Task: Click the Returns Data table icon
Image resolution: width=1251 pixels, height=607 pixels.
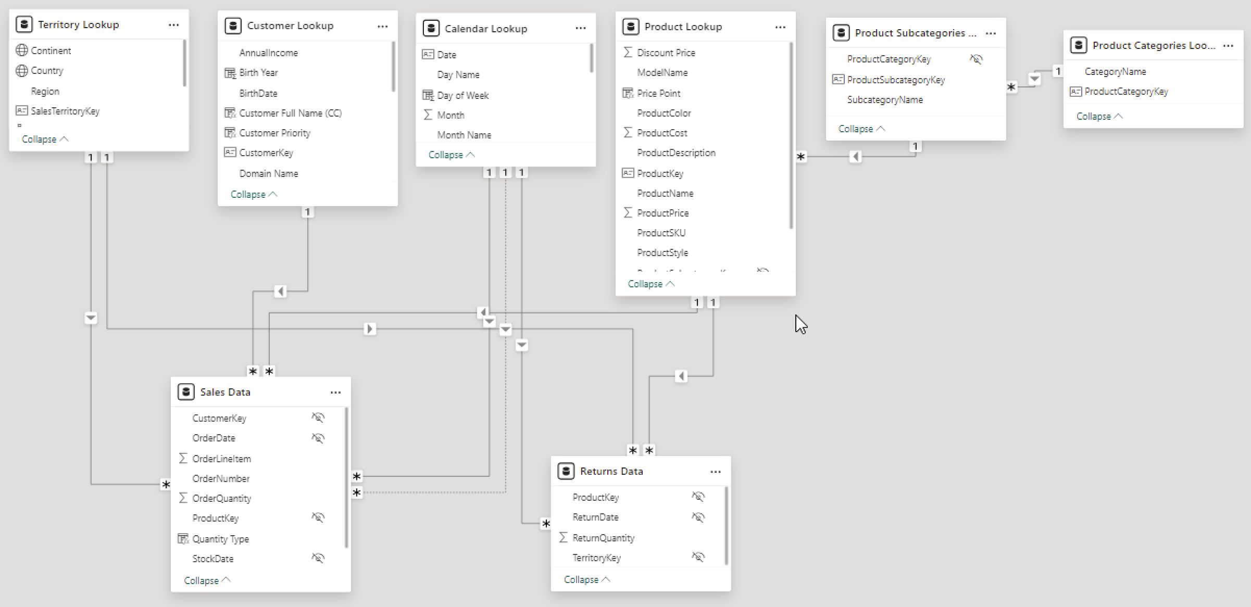Action: pyautogui.click(x=566, y=471)
